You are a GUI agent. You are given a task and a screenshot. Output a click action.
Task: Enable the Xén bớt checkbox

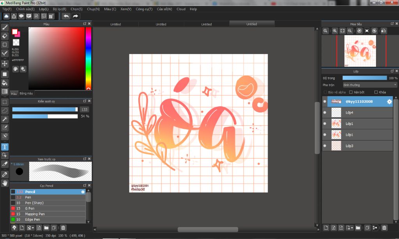point(351,92)
